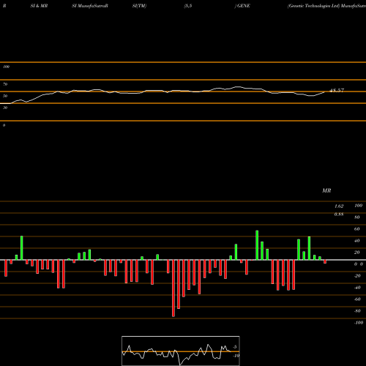
Task: Select the MR label above the histogram
Action: click(x=326, y=190)
